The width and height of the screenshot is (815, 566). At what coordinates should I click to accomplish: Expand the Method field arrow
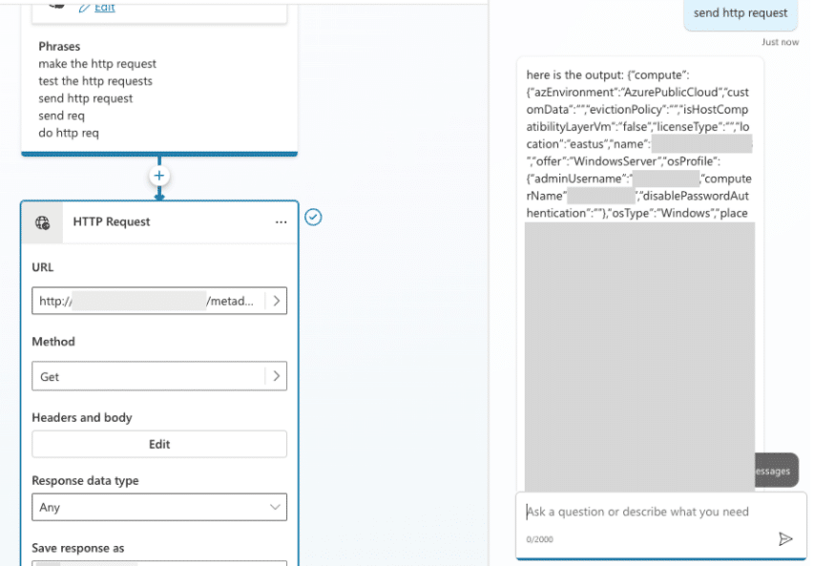[x=277, y=376]
